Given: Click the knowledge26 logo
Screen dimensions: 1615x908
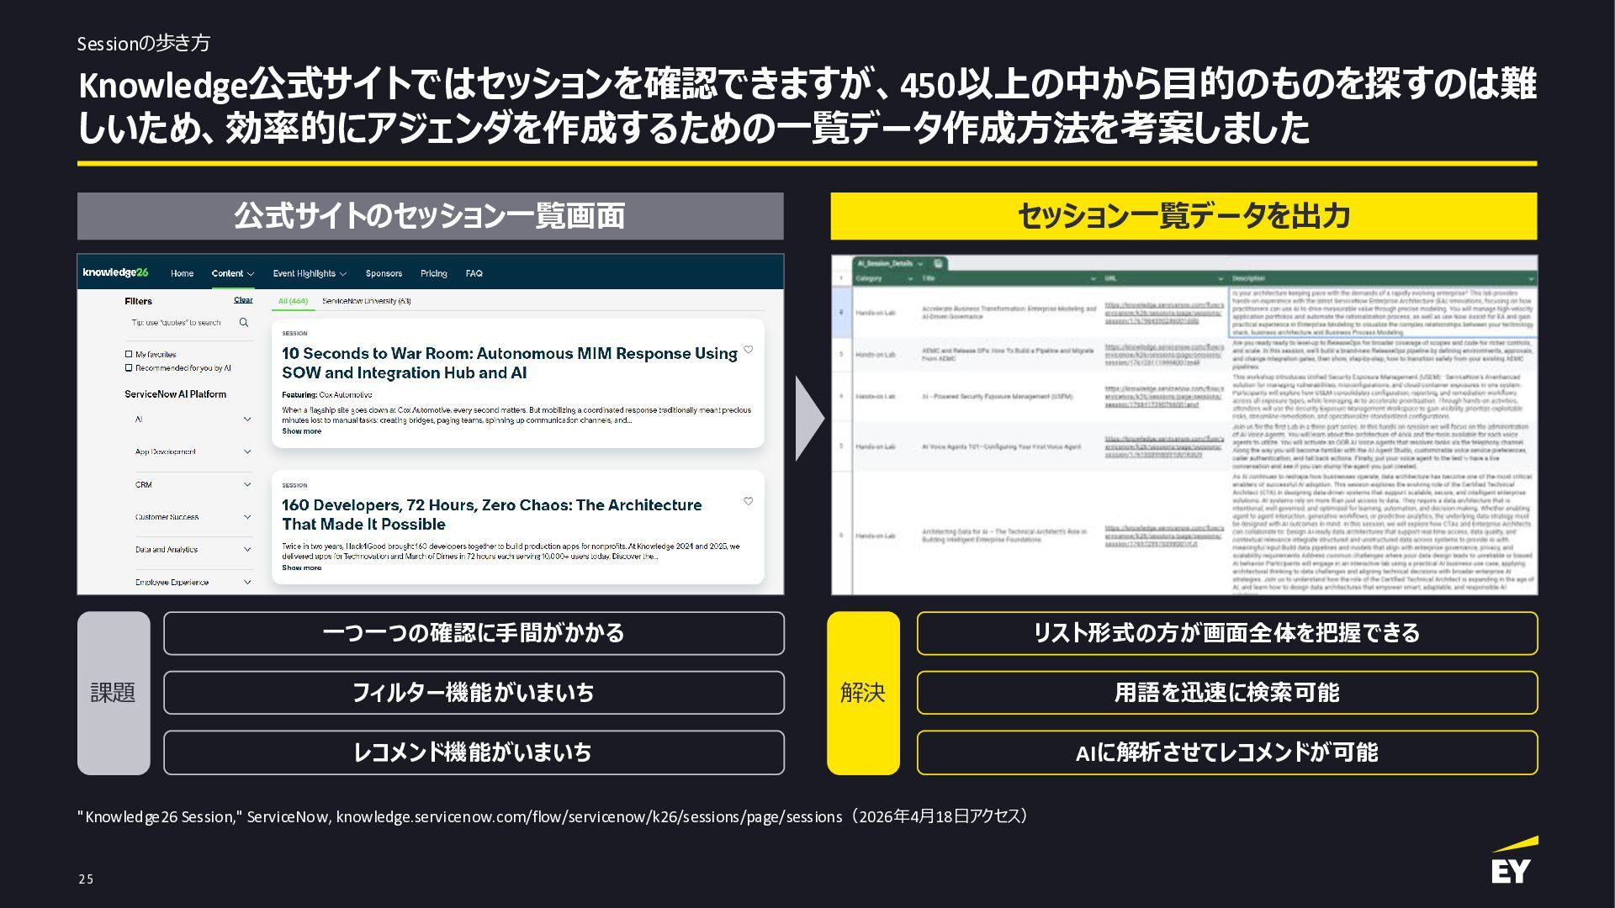Looking at the screenshot, I should tap(115, 272).
